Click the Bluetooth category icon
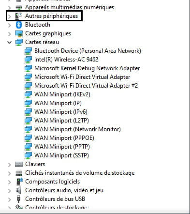This screenshot has width=190, height=214. pos(19,25)
